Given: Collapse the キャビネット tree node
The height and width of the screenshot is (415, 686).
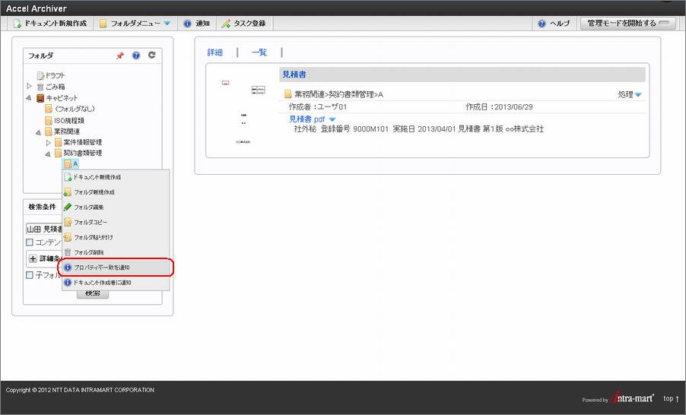Looking at the screenshot, I should [29, 98].
